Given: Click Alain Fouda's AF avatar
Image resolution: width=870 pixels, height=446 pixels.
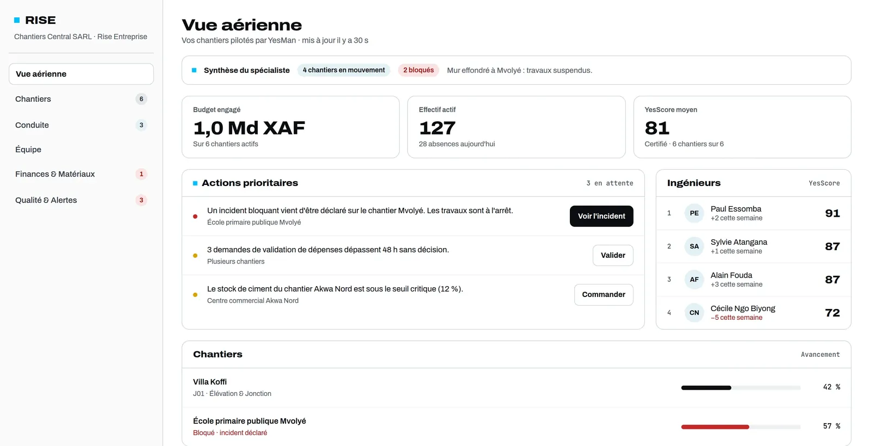Looking at the screenshot, I should pos(694,280).
